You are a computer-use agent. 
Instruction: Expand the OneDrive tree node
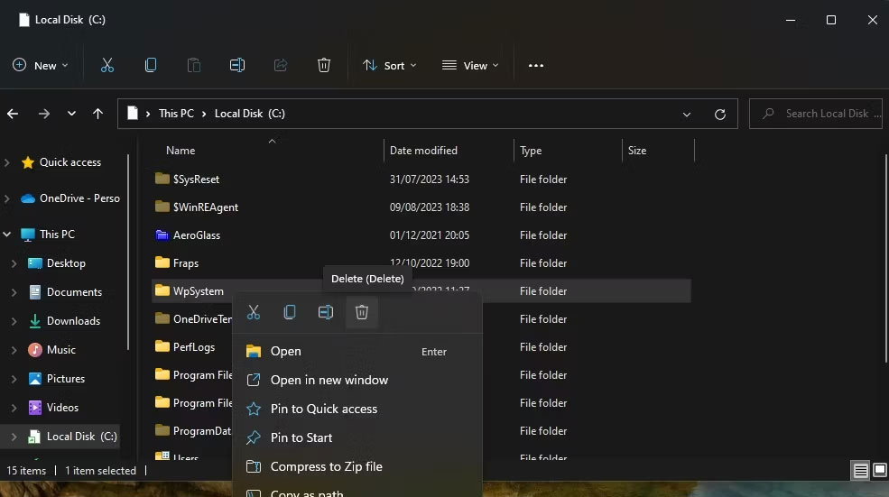point(7,198)
